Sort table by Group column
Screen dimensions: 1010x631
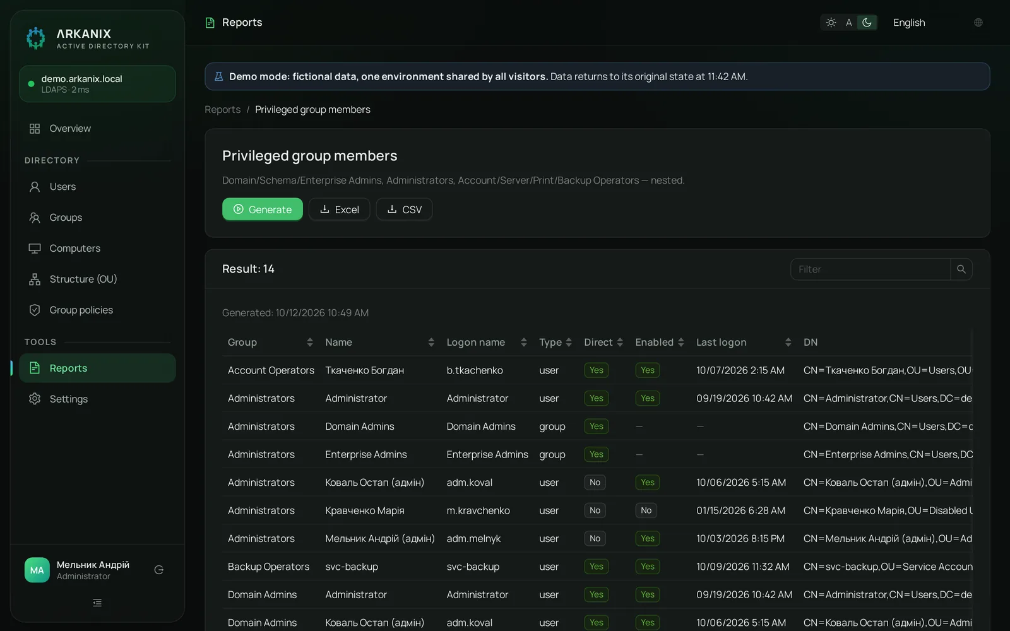pos(270,342)
